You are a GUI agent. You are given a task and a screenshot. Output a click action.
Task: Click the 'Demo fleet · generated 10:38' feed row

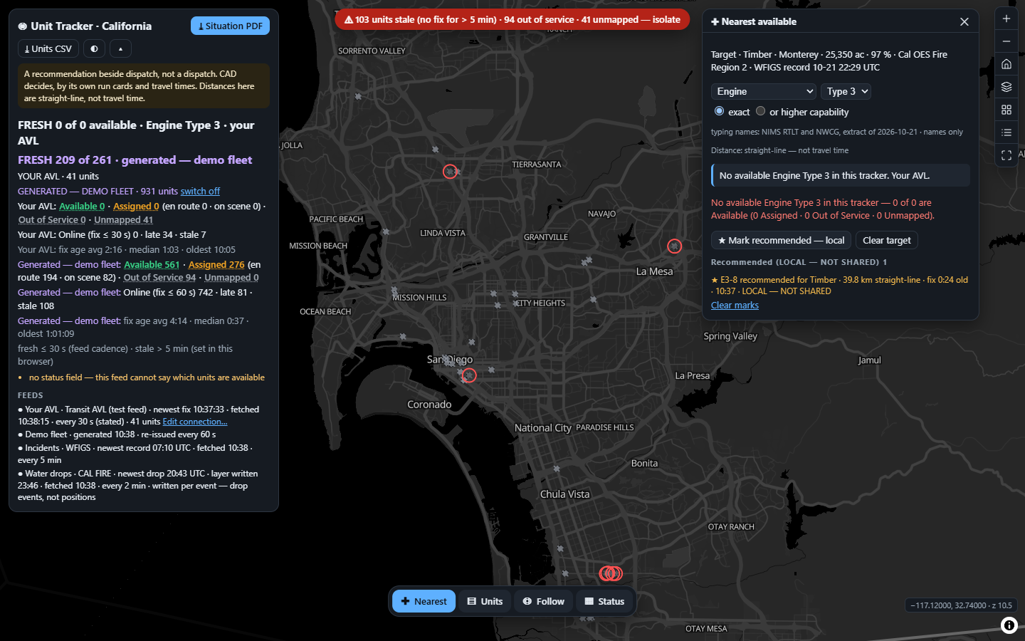point(117,434)
